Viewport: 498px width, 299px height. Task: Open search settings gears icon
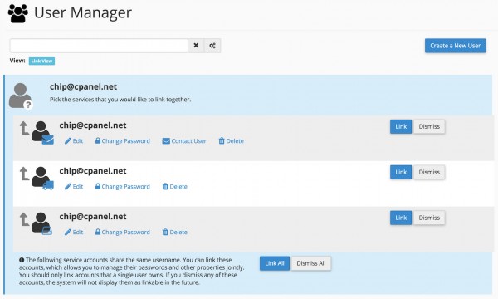212,46
